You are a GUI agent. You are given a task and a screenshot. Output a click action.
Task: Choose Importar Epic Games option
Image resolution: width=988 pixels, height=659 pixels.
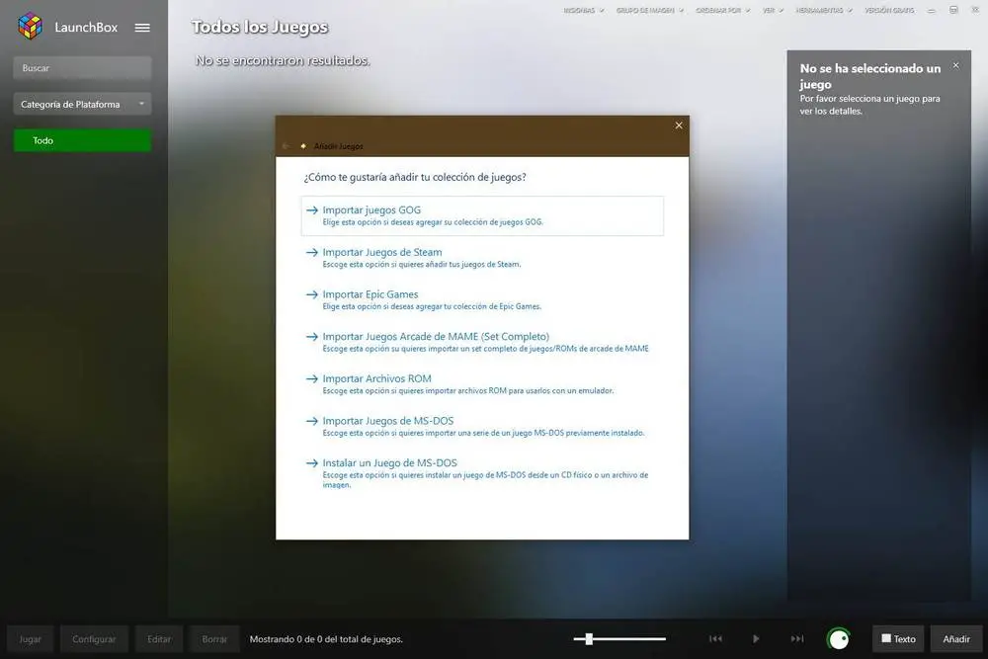(x=482, y=300)
